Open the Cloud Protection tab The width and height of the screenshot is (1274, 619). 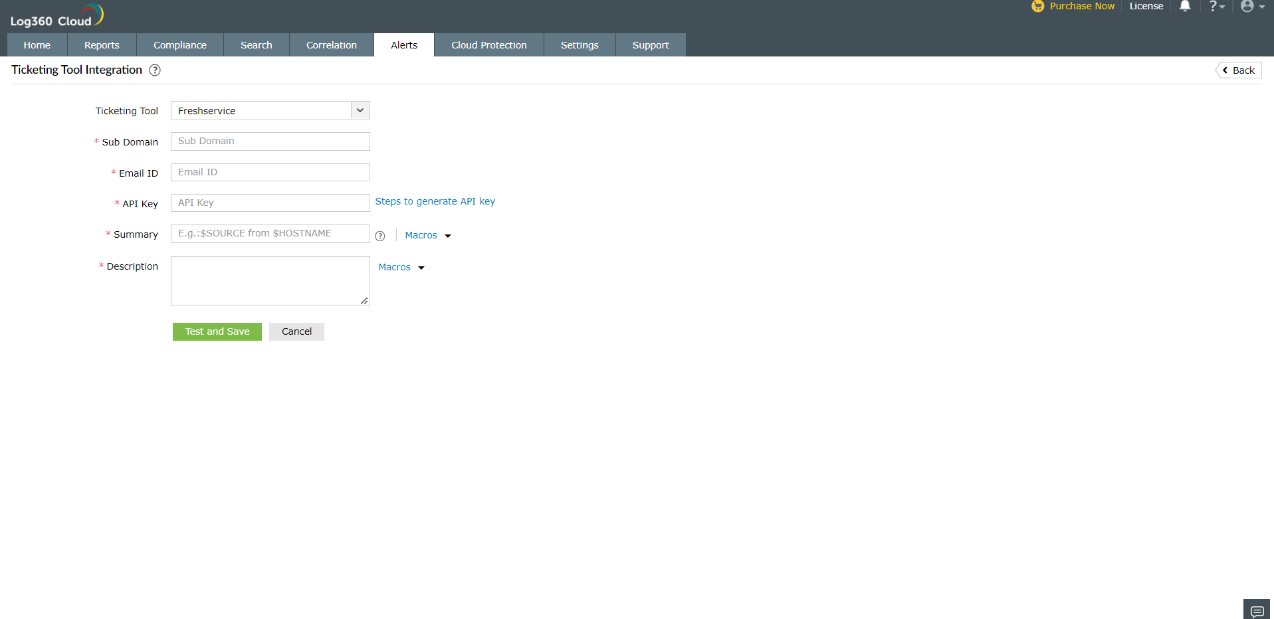coord(489,45)
